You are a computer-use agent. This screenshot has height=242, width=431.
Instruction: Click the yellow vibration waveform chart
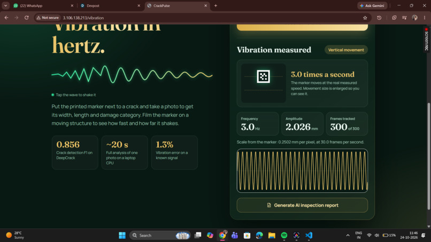tap(302, 170)
